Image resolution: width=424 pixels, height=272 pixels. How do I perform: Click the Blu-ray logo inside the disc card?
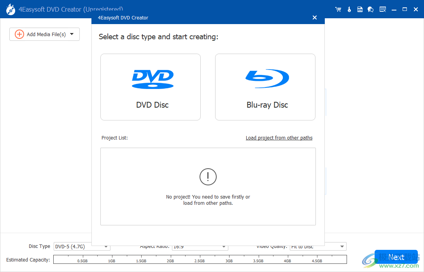(x=267, y=78)
